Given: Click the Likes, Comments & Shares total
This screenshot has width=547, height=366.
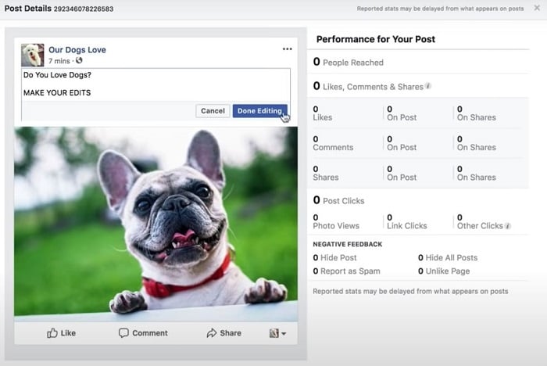Looking at the screenshot, I should (x=368, y=86).
